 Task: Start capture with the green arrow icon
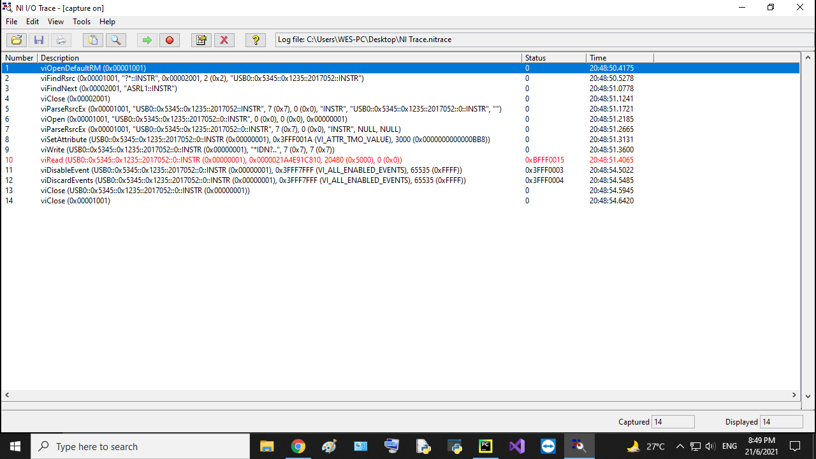pos(147,40)
